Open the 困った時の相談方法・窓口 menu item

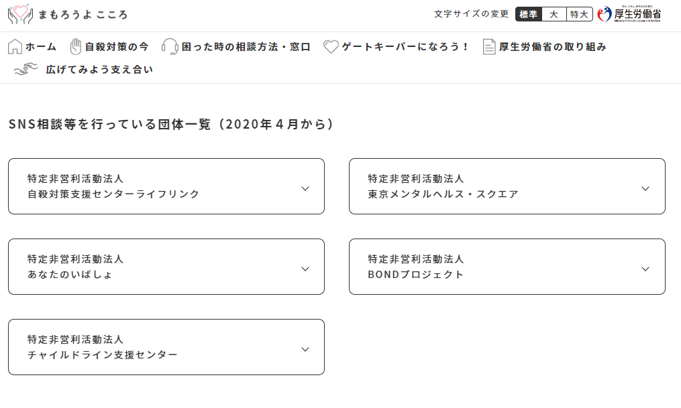coord(246,47)
